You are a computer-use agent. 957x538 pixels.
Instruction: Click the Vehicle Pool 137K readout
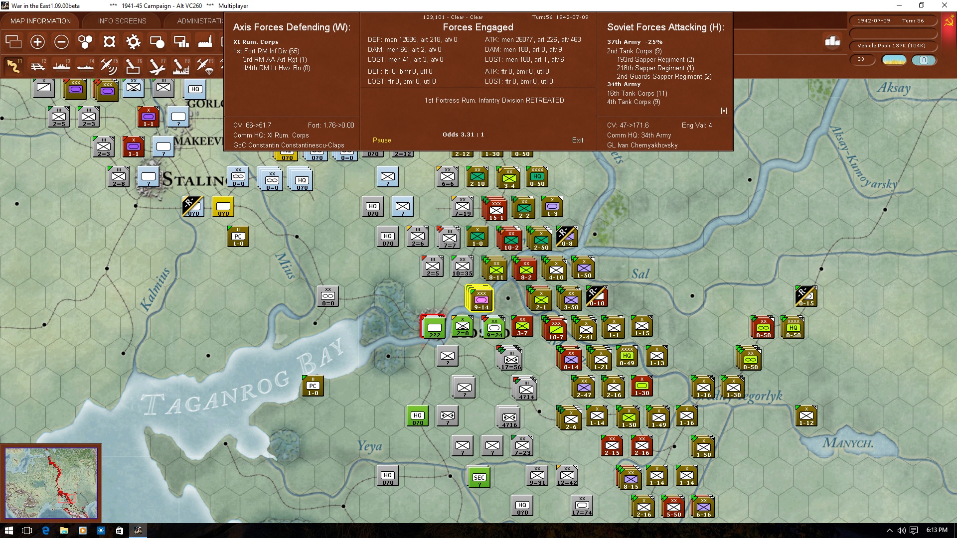[x=893, y=46]
